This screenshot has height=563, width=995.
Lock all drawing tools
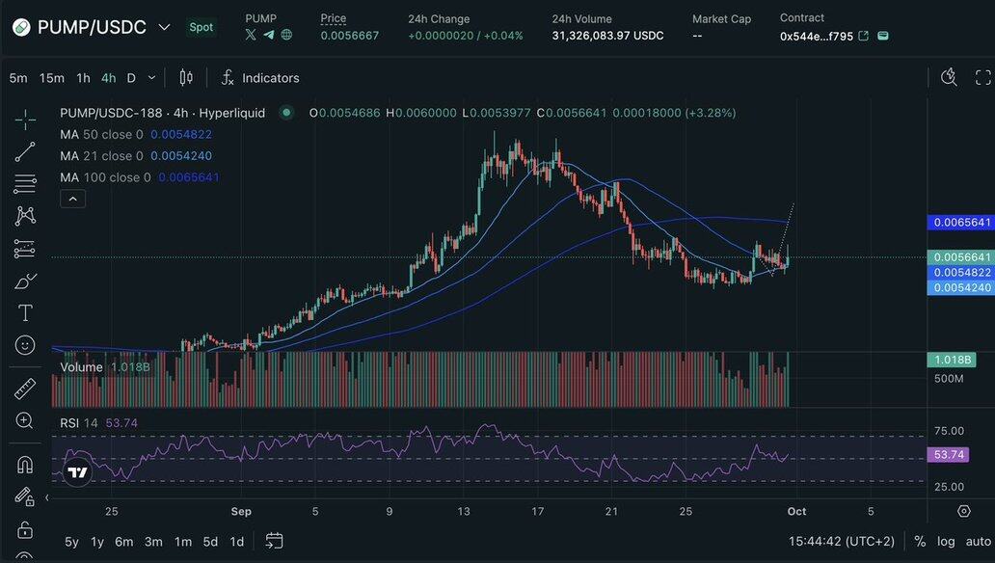(25, 528)
